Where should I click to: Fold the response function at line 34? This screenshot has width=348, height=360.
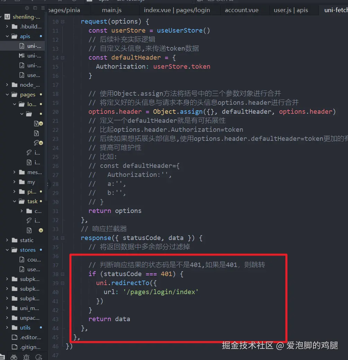(x=63, y=238)
